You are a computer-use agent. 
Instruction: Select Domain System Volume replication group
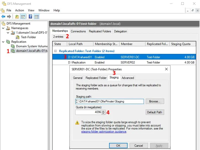(32, 46)
